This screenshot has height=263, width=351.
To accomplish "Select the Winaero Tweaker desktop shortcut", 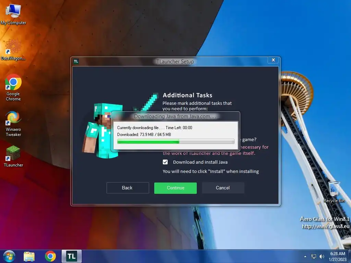I will (13, 123).
